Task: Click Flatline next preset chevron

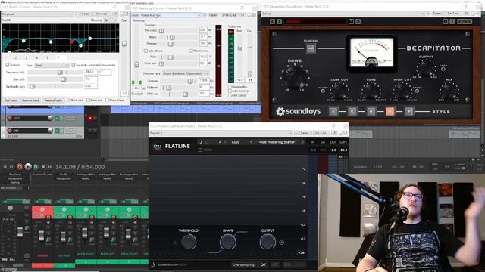Action: 302,142
